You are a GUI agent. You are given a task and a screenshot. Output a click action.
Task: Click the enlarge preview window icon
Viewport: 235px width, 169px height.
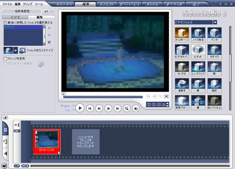[x=166, y=96]
